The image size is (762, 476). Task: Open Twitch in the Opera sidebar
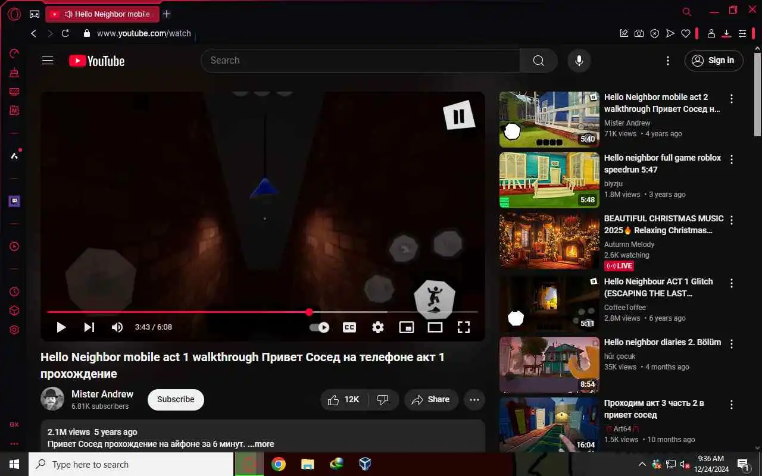tap(14, 201)
